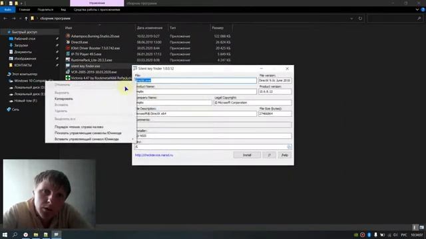Click the red antivirus tray icon
Screen dimensions: 426x239
[x=362, y=234]
